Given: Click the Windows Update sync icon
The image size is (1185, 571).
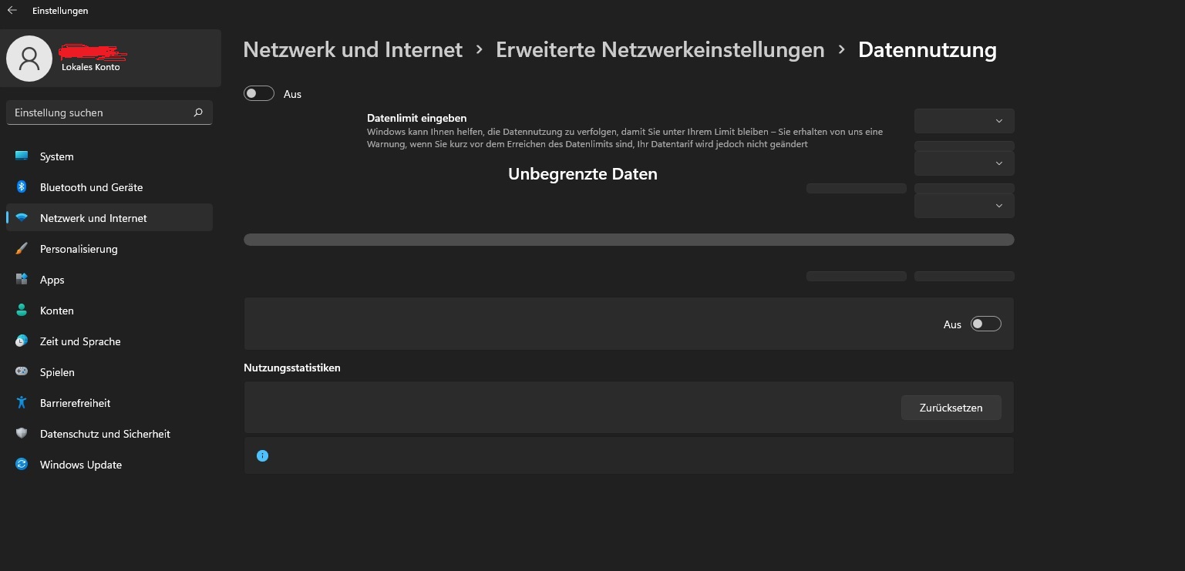Looking at the screenshot, I should pos(22,465).
